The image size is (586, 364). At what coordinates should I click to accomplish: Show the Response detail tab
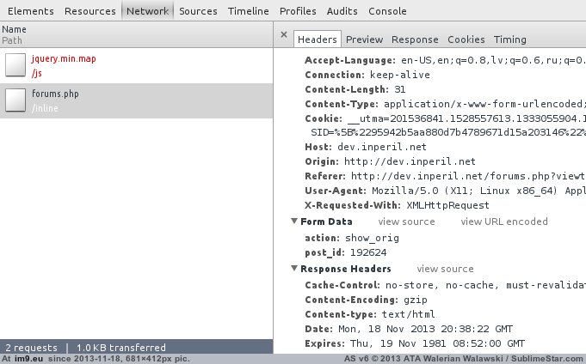(415, 39)
